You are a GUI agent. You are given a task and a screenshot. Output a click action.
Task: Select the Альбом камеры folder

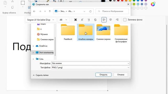click(86, 32)
